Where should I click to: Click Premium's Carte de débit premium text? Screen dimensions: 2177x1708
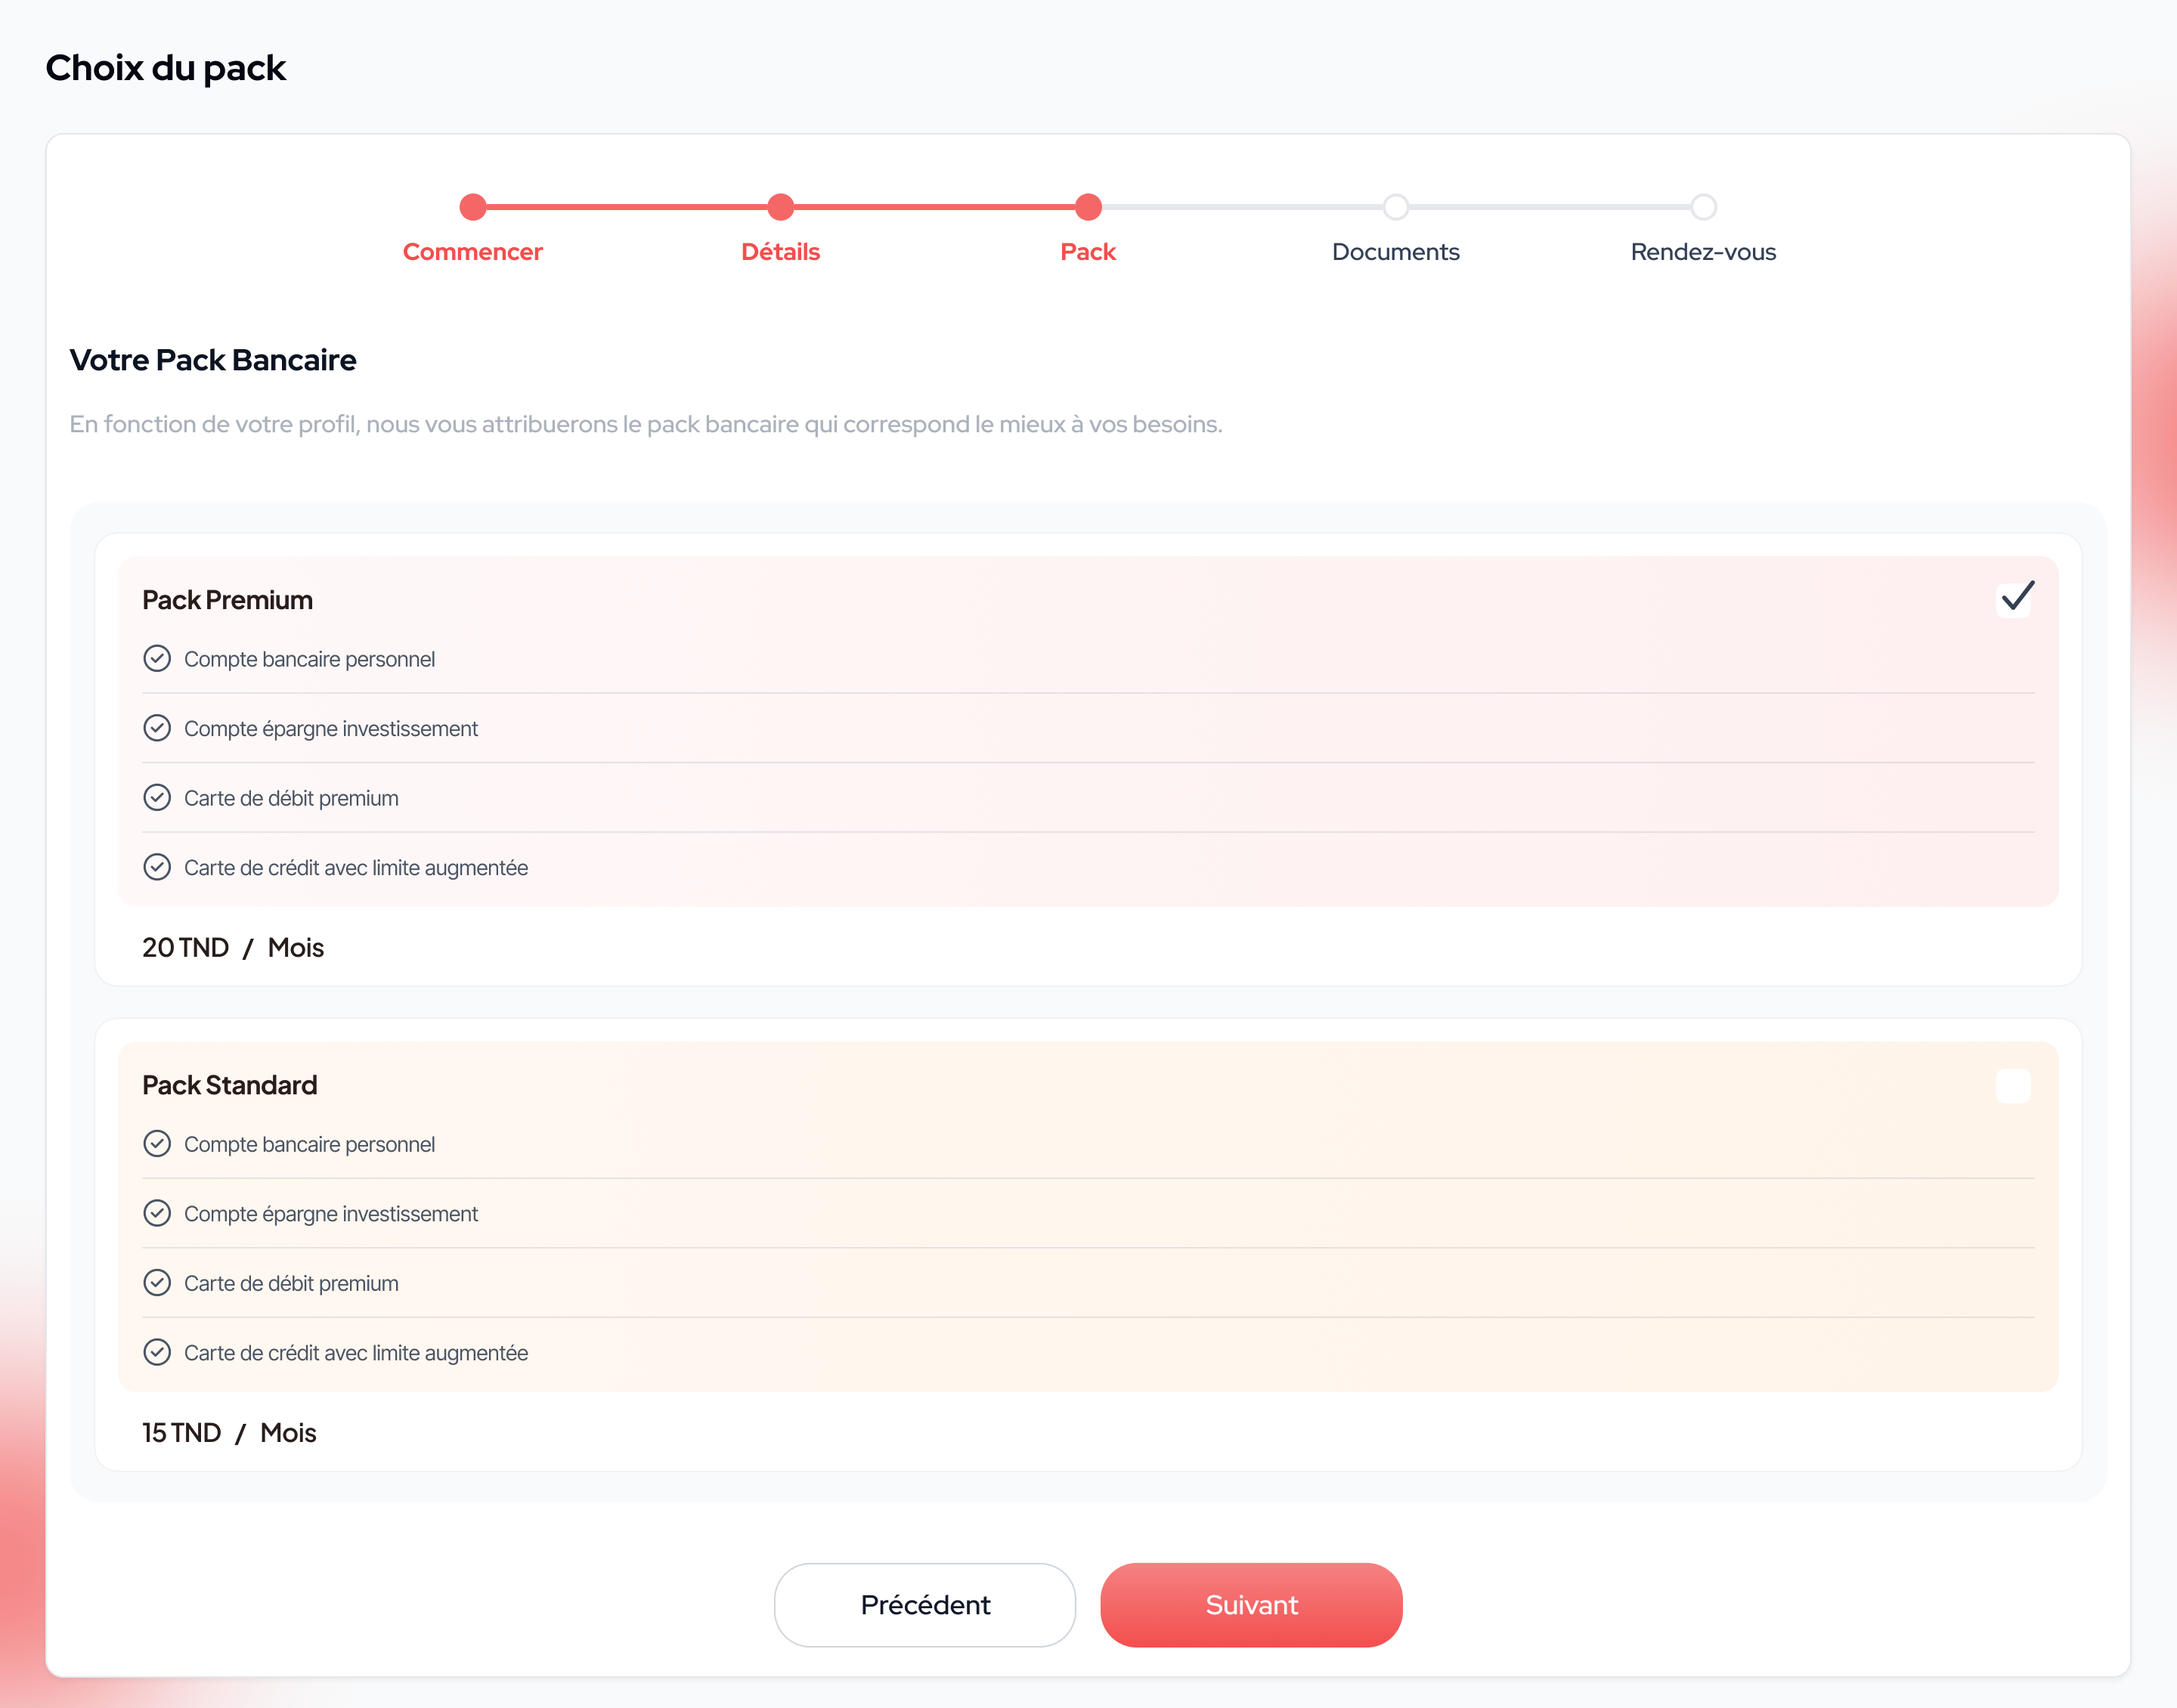point(291,798)
